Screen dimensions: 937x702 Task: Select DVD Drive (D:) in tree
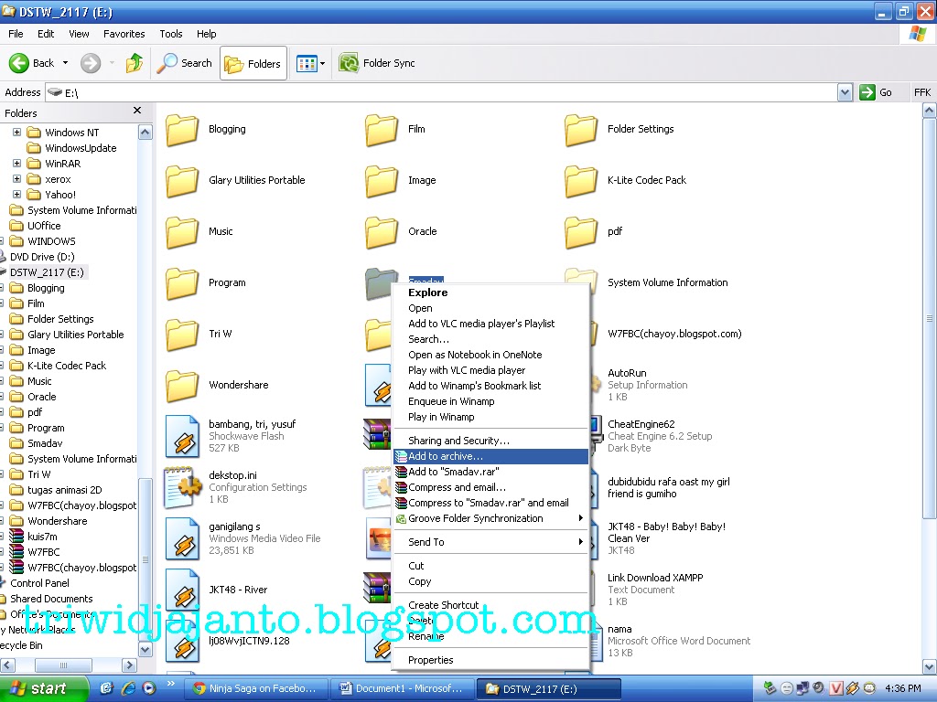[42, 257]
